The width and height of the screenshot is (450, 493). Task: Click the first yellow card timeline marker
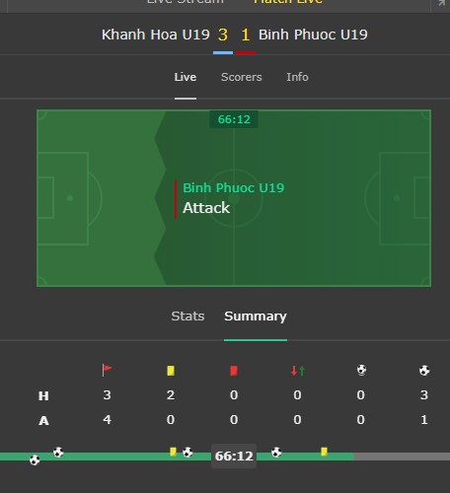pyautogui.click(x=173, y=452)
